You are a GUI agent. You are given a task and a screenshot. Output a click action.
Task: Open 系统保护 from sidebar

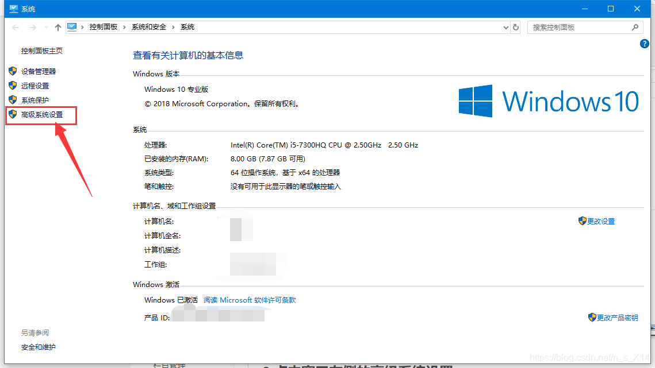(x=35, y=100)
